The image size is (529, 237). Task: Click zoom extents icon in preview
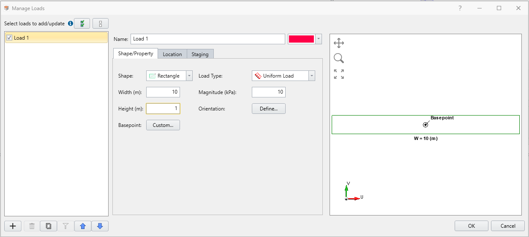coord(339,74)
